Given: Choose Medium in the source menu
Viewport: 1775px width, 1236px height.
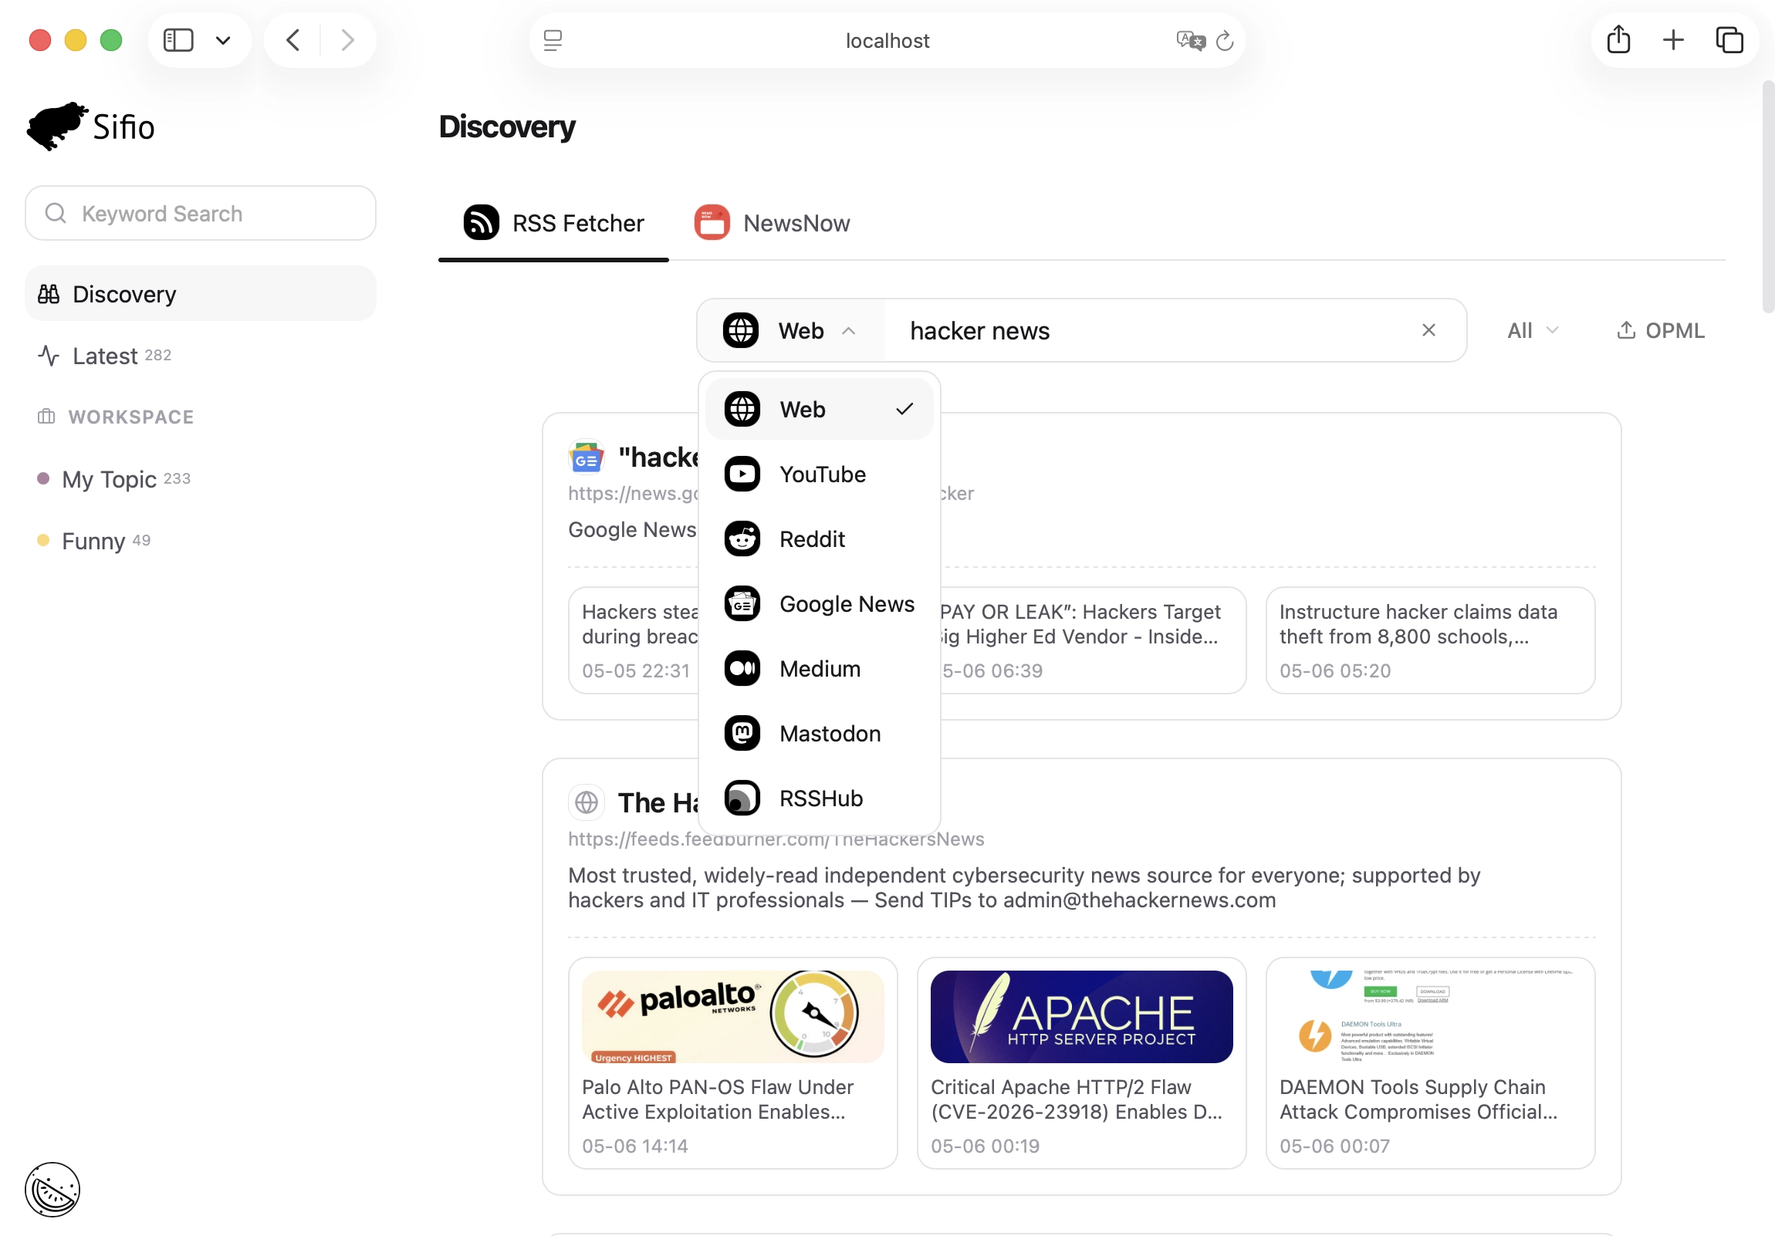Looking at the screenshot, I should (820, 669).
